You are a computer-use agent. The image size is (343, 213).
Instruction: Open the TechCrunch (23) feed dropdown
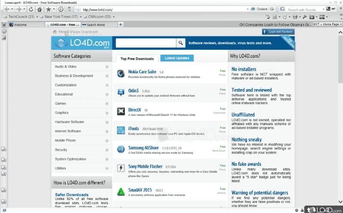pyautogui.click(x=37, y=17)
